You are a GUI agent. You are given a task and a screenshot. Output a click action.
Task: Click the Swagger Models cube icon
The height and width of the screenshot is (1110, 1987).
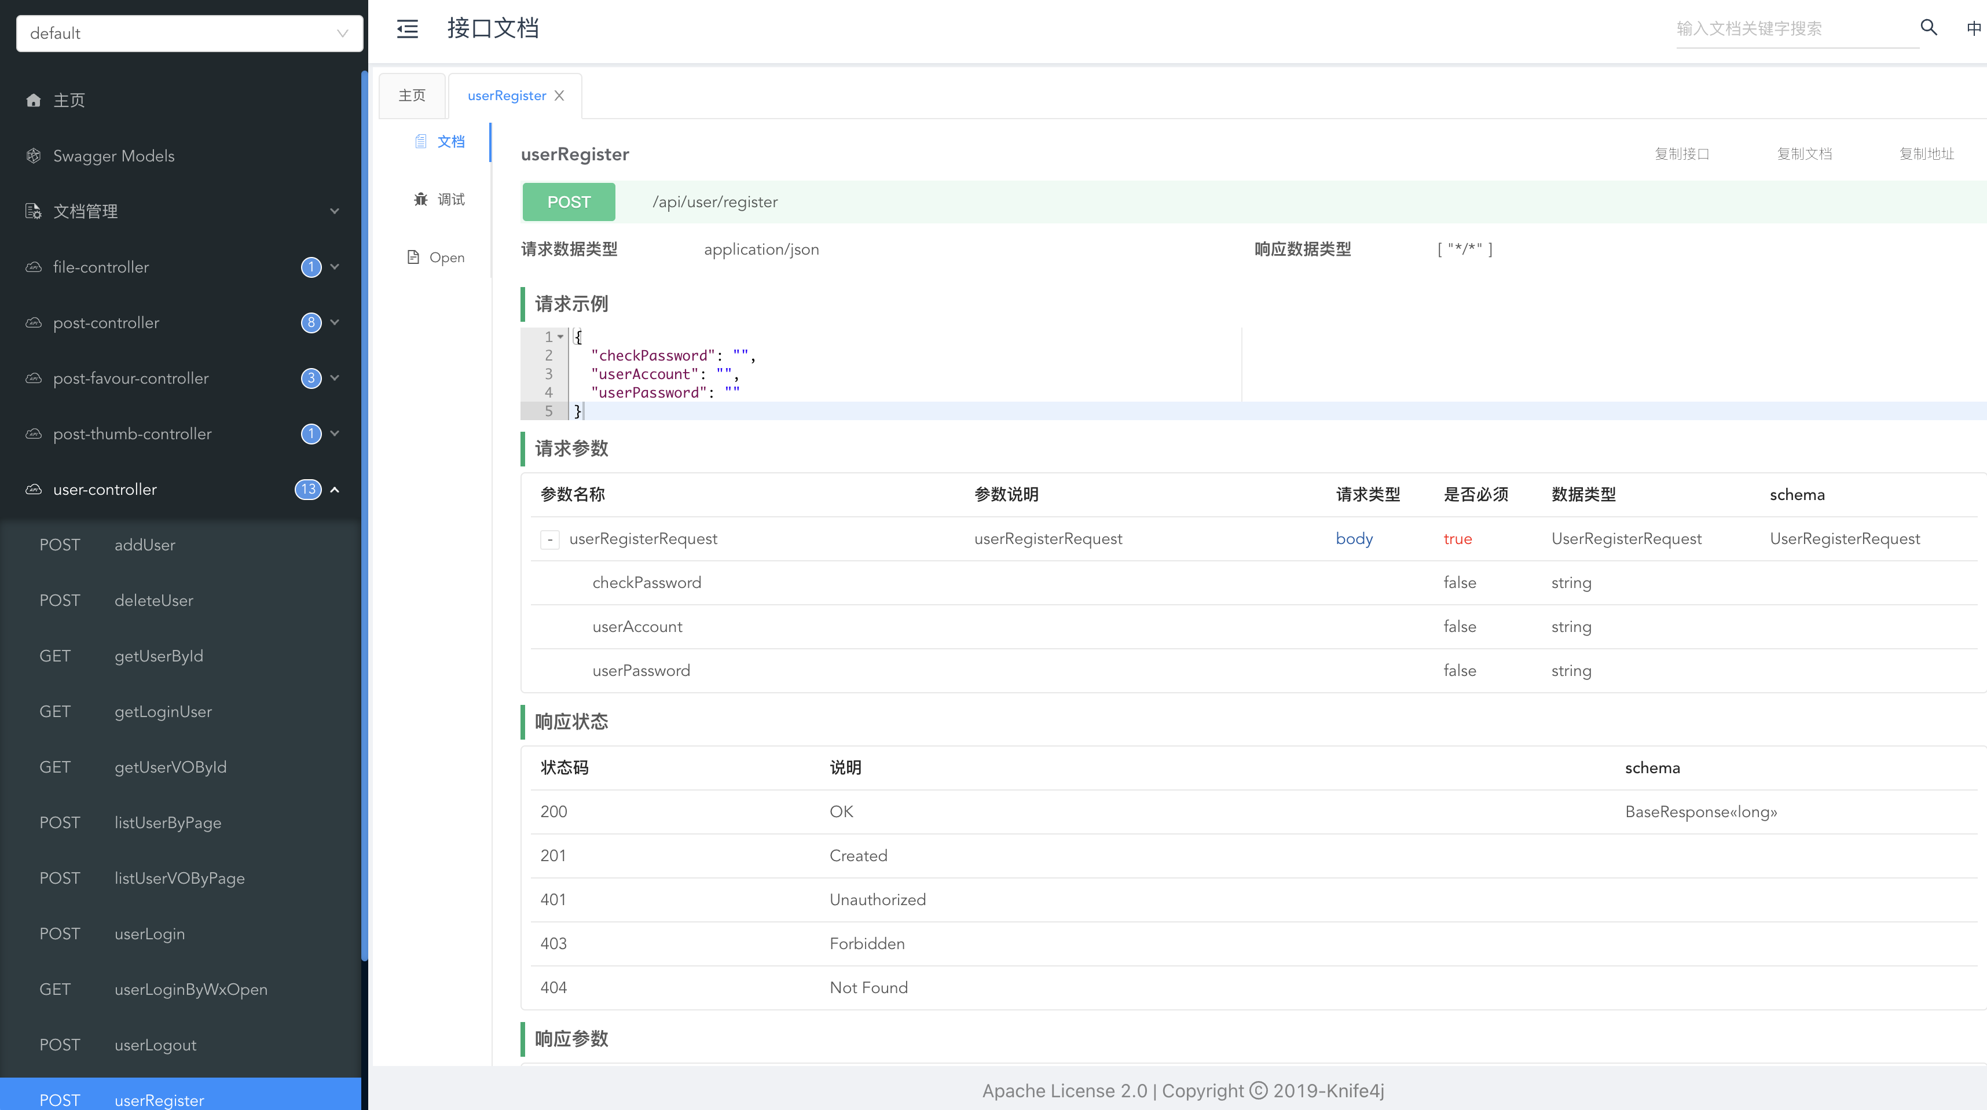tap(33, 156)
